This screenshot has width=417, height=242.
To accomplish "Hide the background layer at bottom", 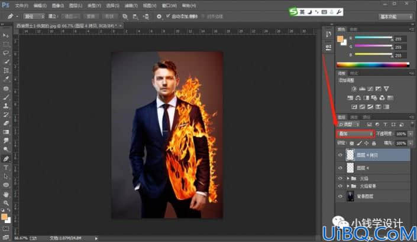I will coord(340,197).
